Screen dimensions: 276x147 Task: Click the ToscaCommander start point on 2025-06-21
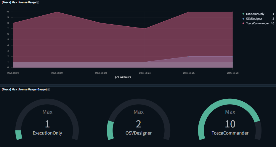(x=13, y=23)
